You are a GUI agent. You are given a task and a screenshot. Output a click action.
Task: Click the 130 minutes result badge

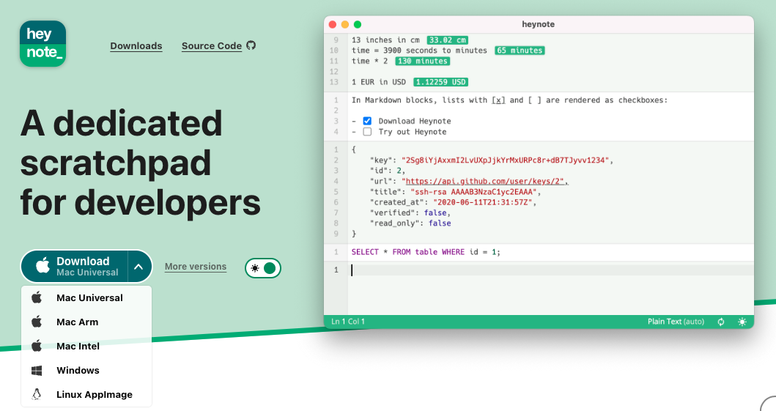click(x=423, y=62)
